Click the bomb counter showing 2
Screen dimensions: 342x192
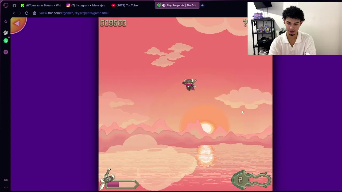click(251, 180)
